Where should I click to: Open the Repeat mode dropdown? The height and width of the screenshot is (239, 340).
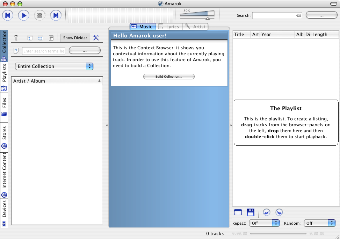coord(264,223)
